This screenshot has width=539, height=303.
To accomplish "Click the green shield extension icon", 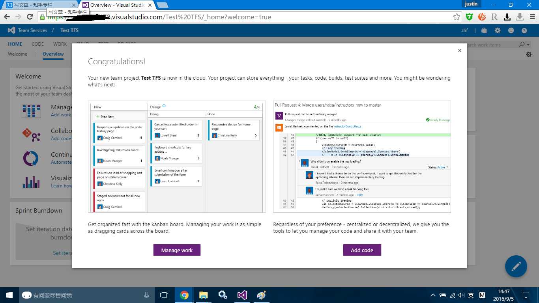I will coord(469,17).
